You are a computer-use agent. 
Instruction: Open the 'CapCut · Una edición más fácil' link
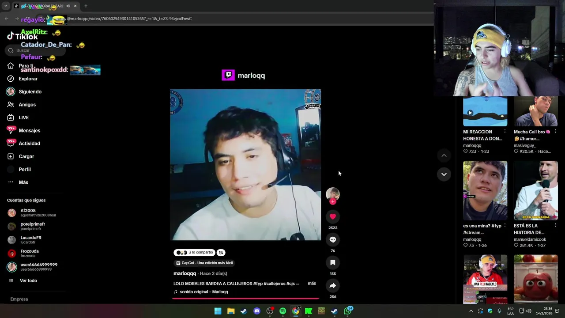coord(204,263)
